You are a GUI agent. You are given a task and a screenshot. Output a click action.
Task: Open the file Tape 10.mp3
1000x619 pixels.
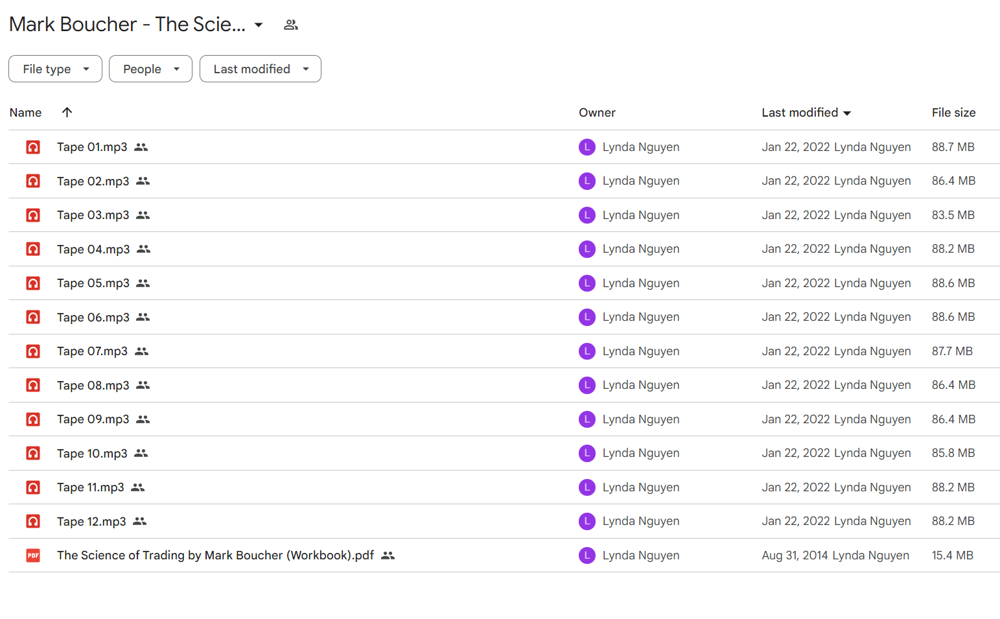point(92,454)
